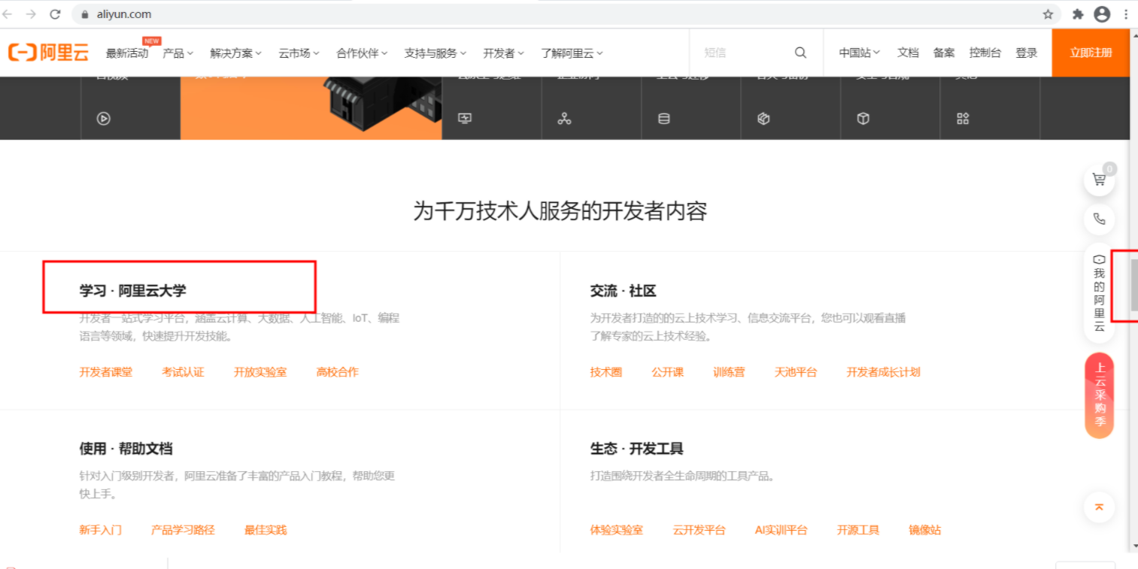
Task: Click the page vertical scrollbar thumb
Action: pos(1133,285)
